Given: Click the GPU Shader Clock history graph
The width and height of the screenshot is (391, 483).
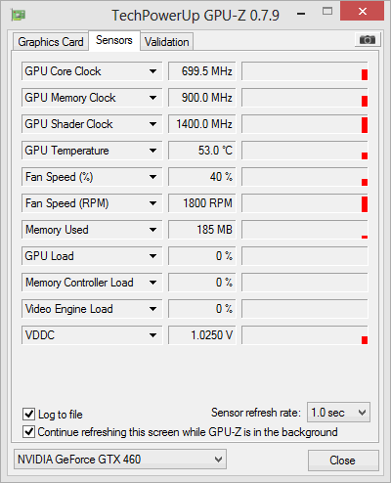Looking at the screenshot, I should click(x=305, y=124).
